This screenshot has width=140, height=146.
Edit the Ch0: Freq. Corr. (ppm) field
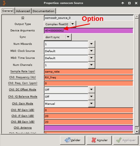click(x=88, y=83)
